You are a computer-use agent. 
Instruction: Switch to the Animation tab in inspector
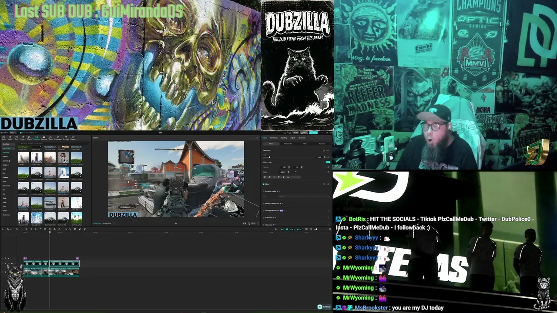[274, 138]
